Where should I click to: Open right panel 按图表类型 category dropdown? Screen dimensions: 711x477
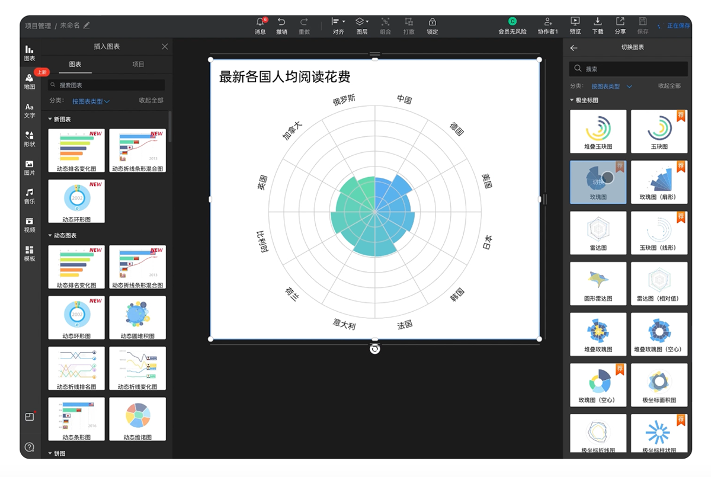tap(611, 87)
